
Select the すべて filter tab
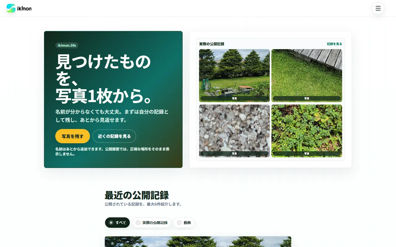click(x=117, y=223)
